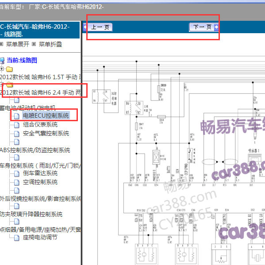Go to previous page with 上一页 button
This screenshot has height=265, width=265.
(x=98, y=27)
